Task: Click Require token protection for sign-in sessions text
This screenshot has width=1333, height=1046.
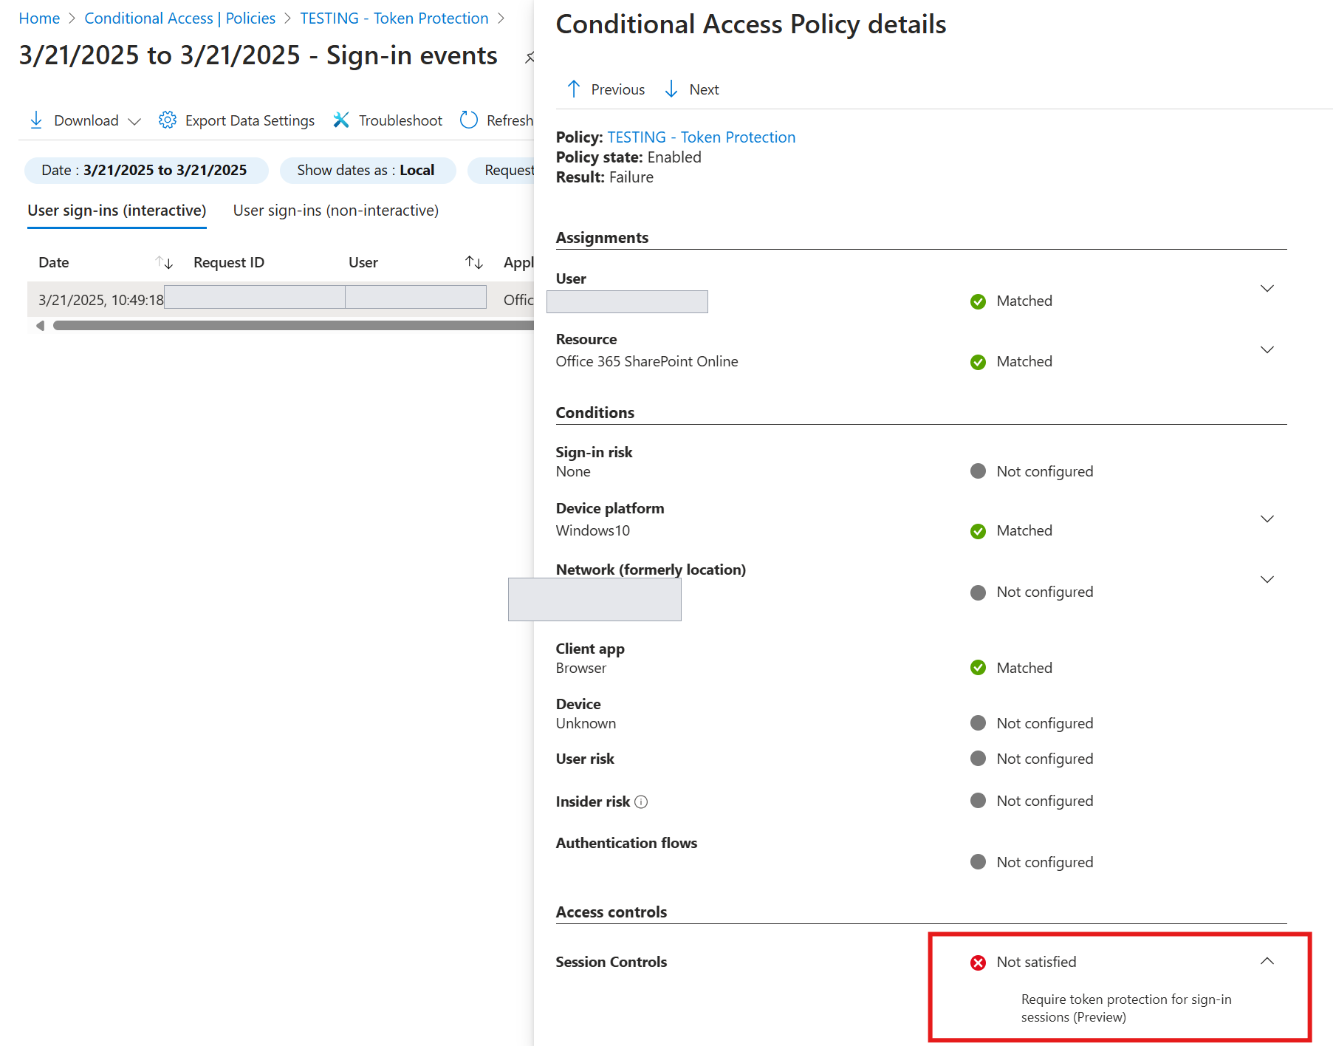Action: point(1126,1008)
